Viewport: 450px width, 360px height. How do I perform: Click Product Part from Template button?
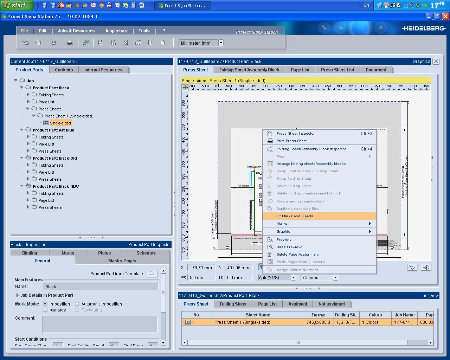coord(152,274)
